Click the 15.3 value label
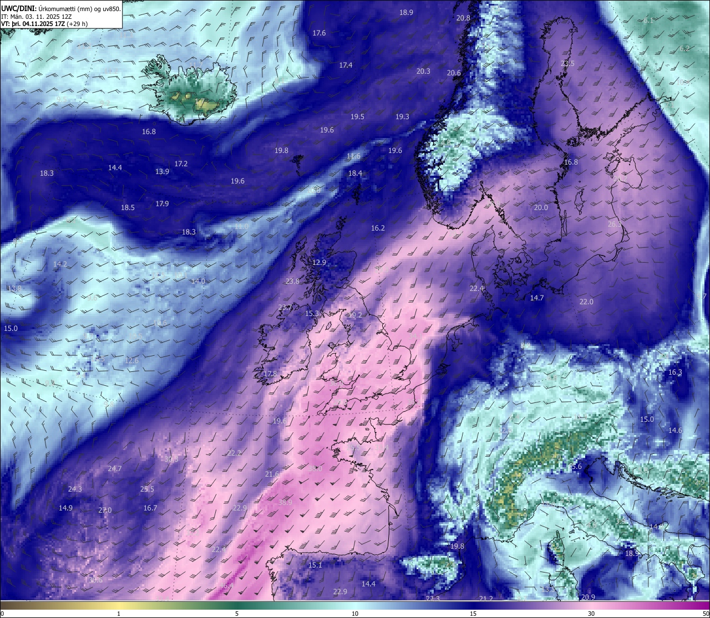This screenshot has width=710, height=618. pyautogui.click(x=312, y=314)
